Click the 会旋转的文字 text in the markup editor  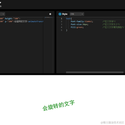click(x=21, y=21)
